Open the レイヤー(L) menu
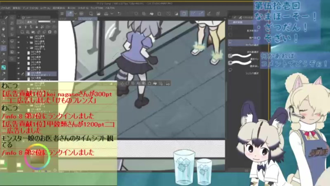The height and width of the screenshot is (186, 330). tap(45, 8)
